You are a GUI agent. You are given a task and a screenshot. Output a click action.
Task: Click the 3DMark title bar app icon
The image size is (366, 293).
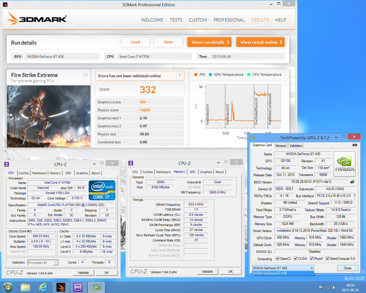(x=5, y=5)
